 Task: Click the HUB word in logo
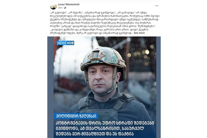(x=70, y=43)
